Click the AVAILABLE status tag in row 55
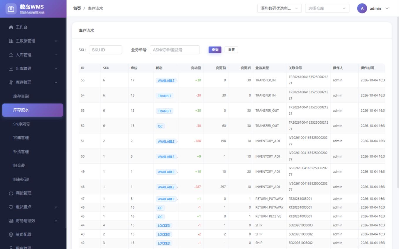Screen dimensions: 399x249 [166, 81]
